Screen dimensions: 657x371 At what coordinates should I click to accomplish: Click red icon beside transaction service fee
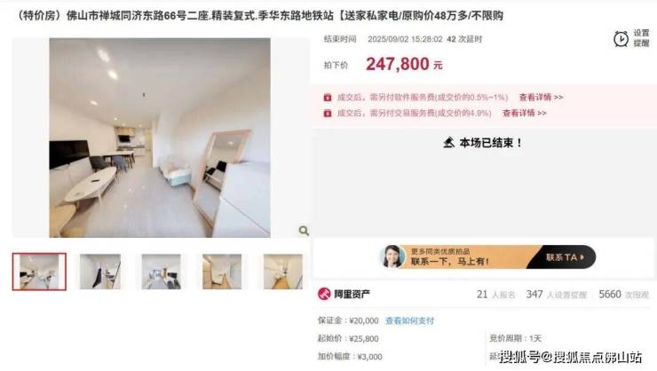click(328, 113)
